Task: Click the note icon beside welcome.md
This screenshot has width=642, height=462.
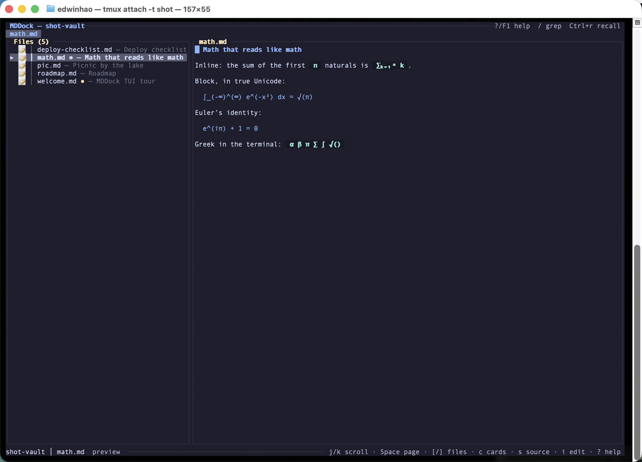Action: click(22, 81)
